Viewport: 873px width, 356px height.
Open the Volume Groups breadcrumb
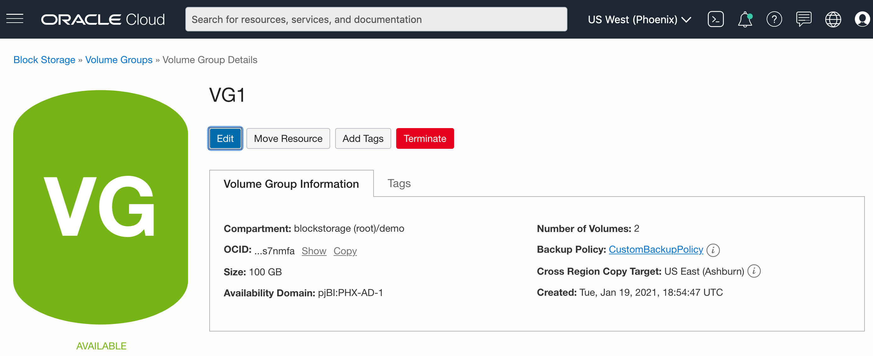[x=119, y=60]
